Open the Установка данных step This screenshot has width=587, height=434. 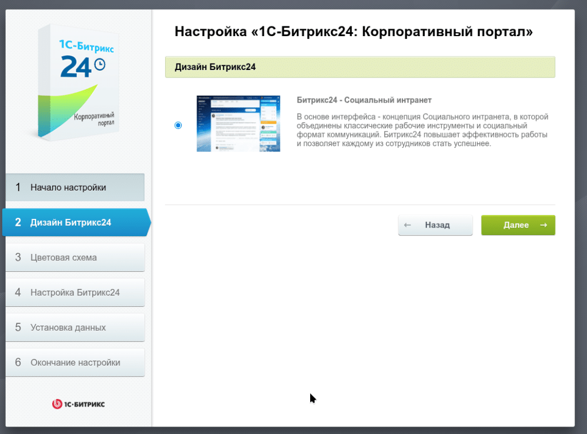(x=75, y=327)
